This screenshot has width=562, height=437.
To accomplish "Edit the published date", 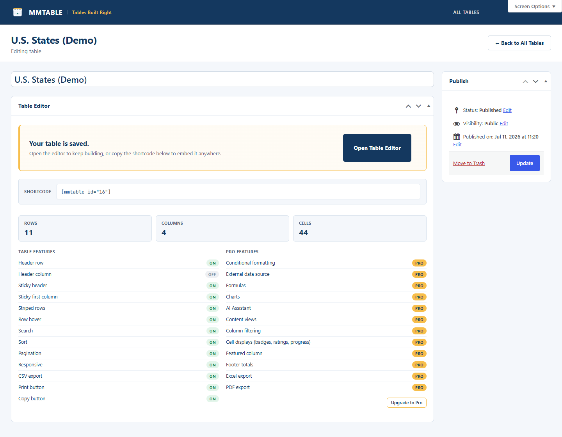I will point(457,145).
